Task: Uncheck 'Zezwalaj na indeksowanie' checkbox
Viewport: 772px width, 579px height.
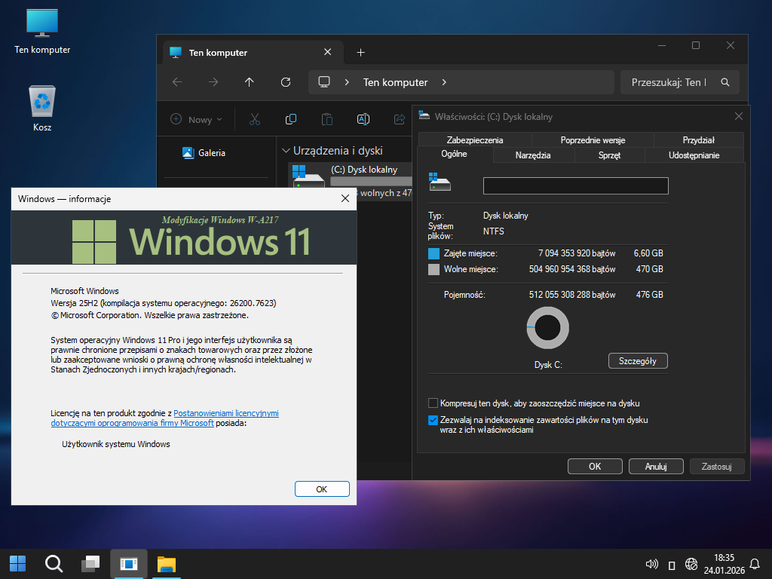Action: point(433,420)
